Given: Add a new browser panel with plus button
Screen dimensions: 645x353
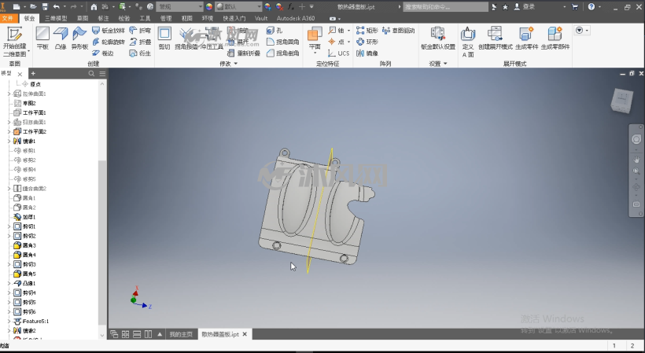Looking at the screenshot, I should 33,74.
